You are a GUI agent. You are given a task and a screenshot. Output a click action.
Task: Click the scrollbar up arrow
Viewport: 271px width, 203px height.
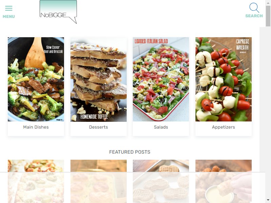(x=268, y=3)
